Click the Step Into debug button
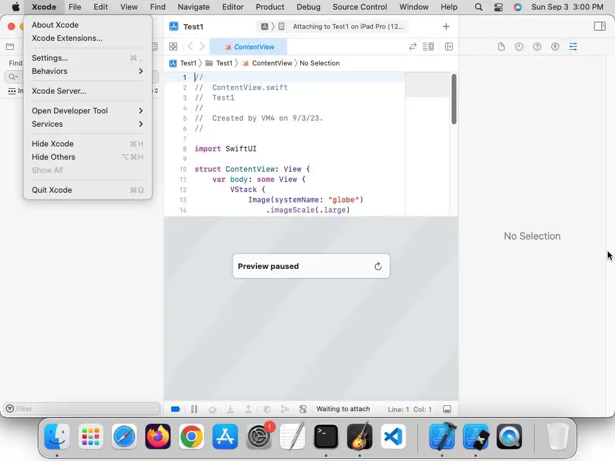This screenshot has height=461, width=615. point(230,409)
